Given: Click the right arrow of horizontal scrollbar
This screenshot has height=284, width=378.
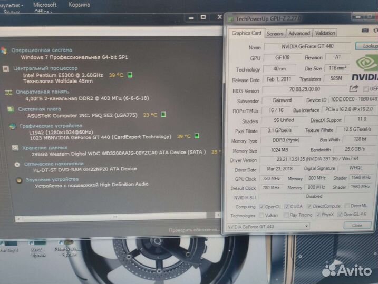Looking at the screenshot, I should (218, 215).
